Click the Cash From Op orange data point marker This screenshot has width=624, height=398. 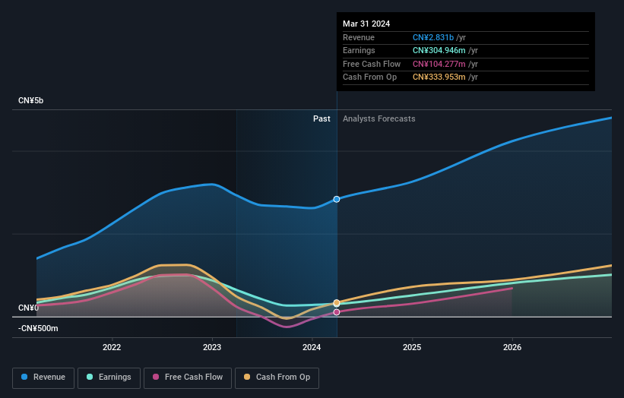click(x=337, y=303)
